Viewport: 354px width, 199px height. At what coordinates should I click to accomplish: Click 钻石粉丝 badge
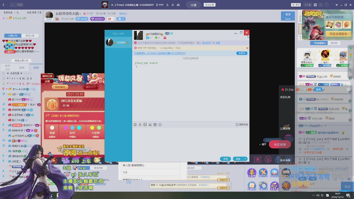tap(98, 19)
